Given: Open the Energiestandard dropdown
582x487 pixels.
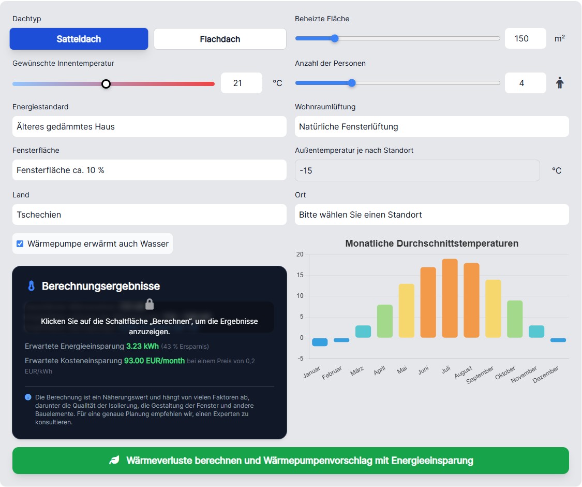Looking at the screenshot, I should pyautogui.click(x=149, y=126).
